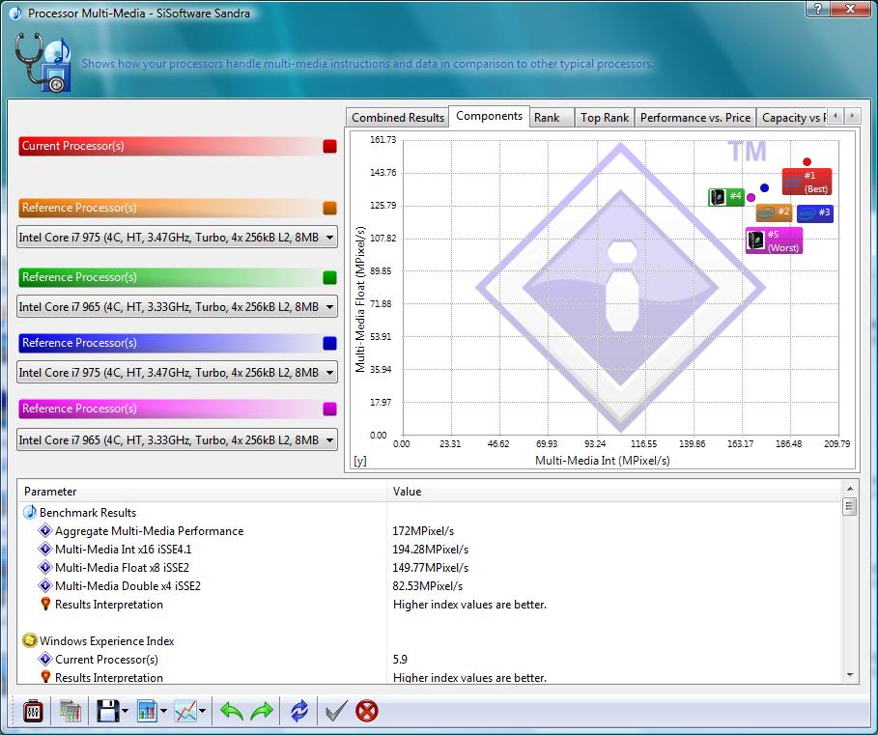Switch to the Combined Results tab

pyautogui.click(x=398, y=118)
